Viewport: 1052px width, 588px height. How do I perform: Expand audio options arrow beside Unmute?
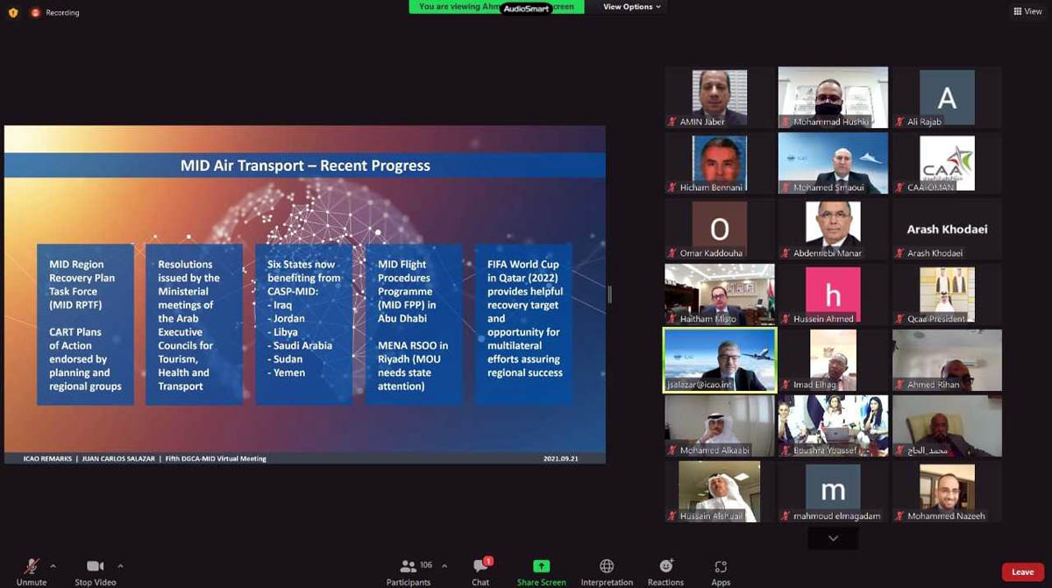tap(53, 566)
